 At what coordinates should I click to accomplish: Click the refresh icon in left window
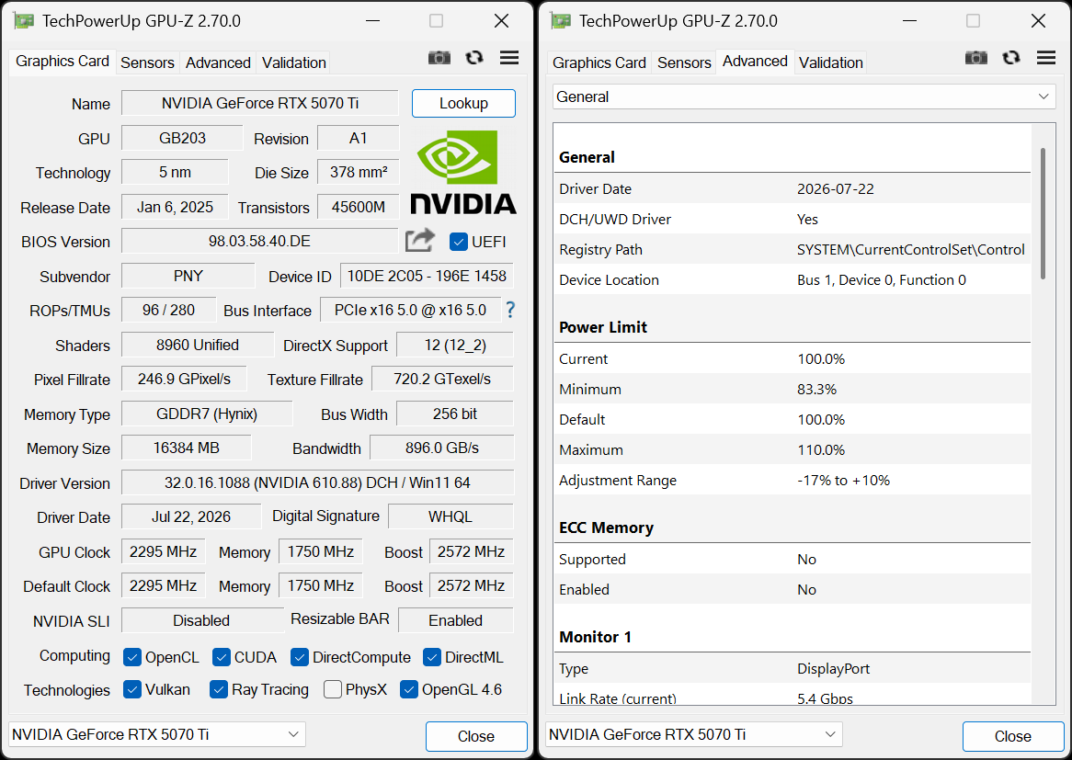point(474,58)
